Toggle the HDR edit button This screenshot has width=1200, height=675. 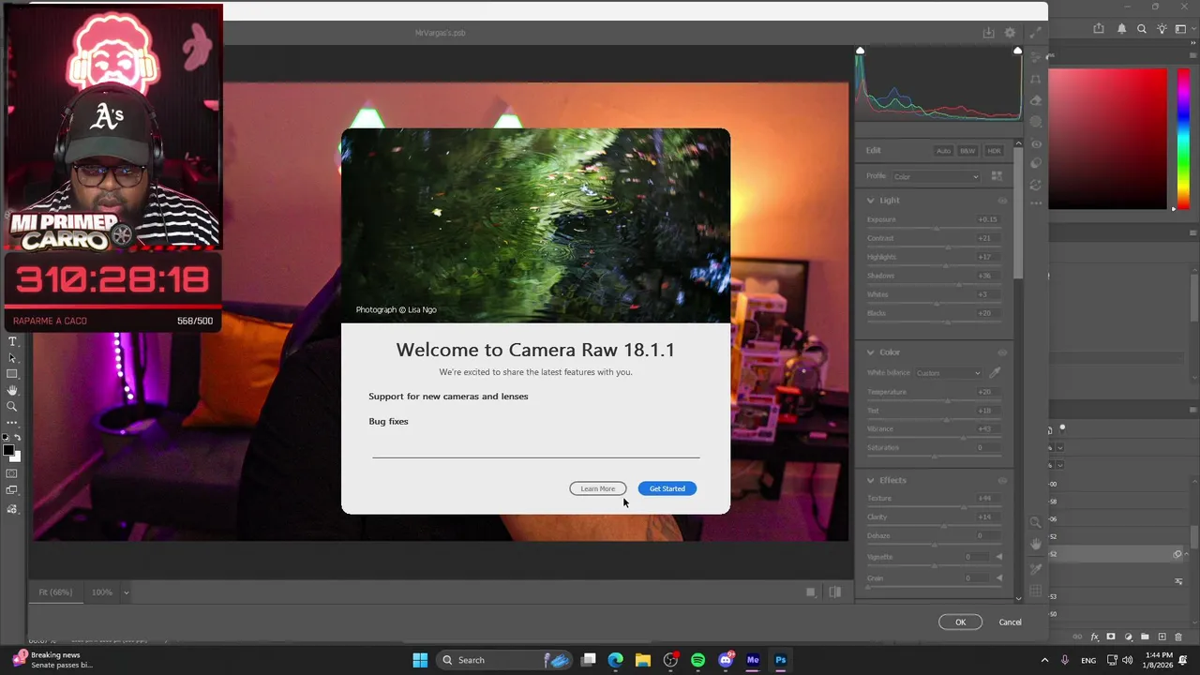click(994, 151)
